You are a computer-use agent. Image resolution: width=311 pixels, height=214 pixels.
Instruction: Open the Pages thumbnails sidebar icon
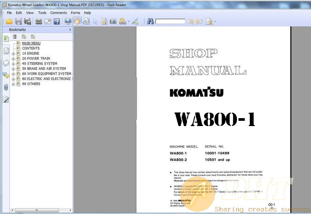coord(6,51)
